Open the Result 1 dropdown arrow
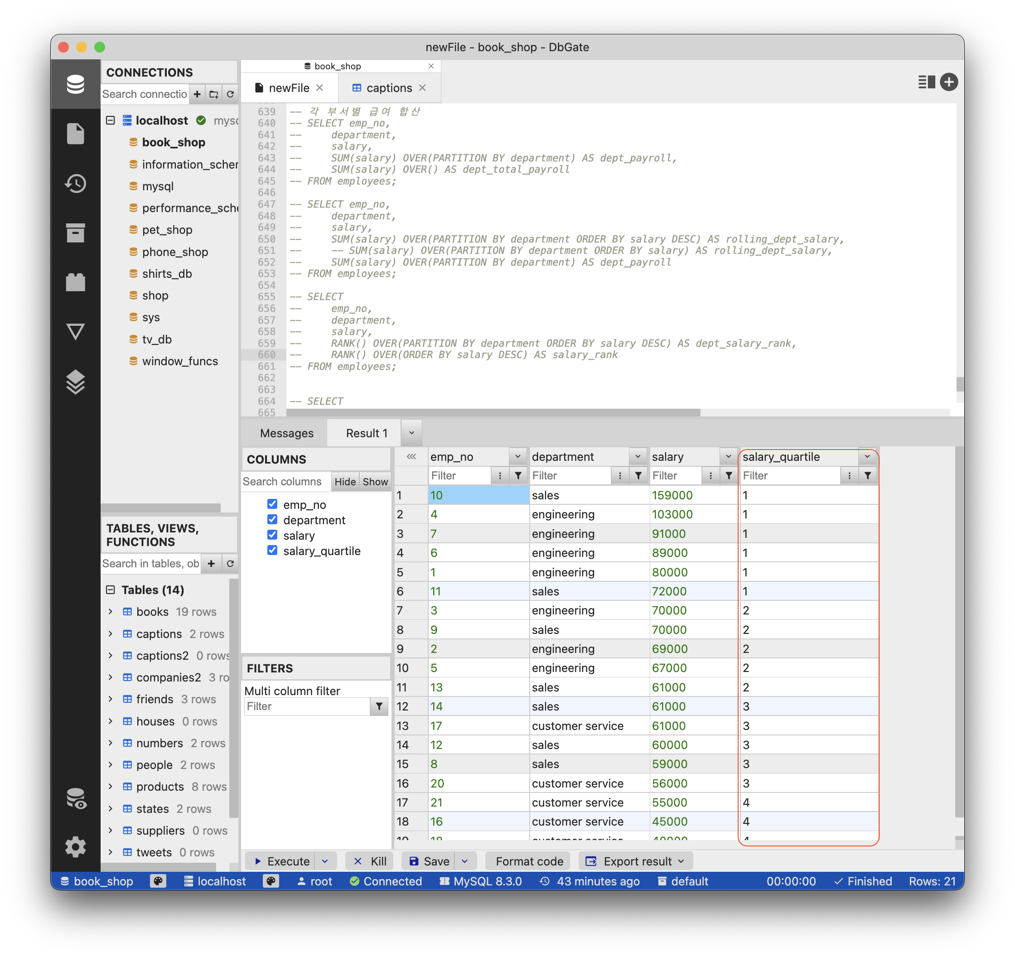 [x=411, y=433]
